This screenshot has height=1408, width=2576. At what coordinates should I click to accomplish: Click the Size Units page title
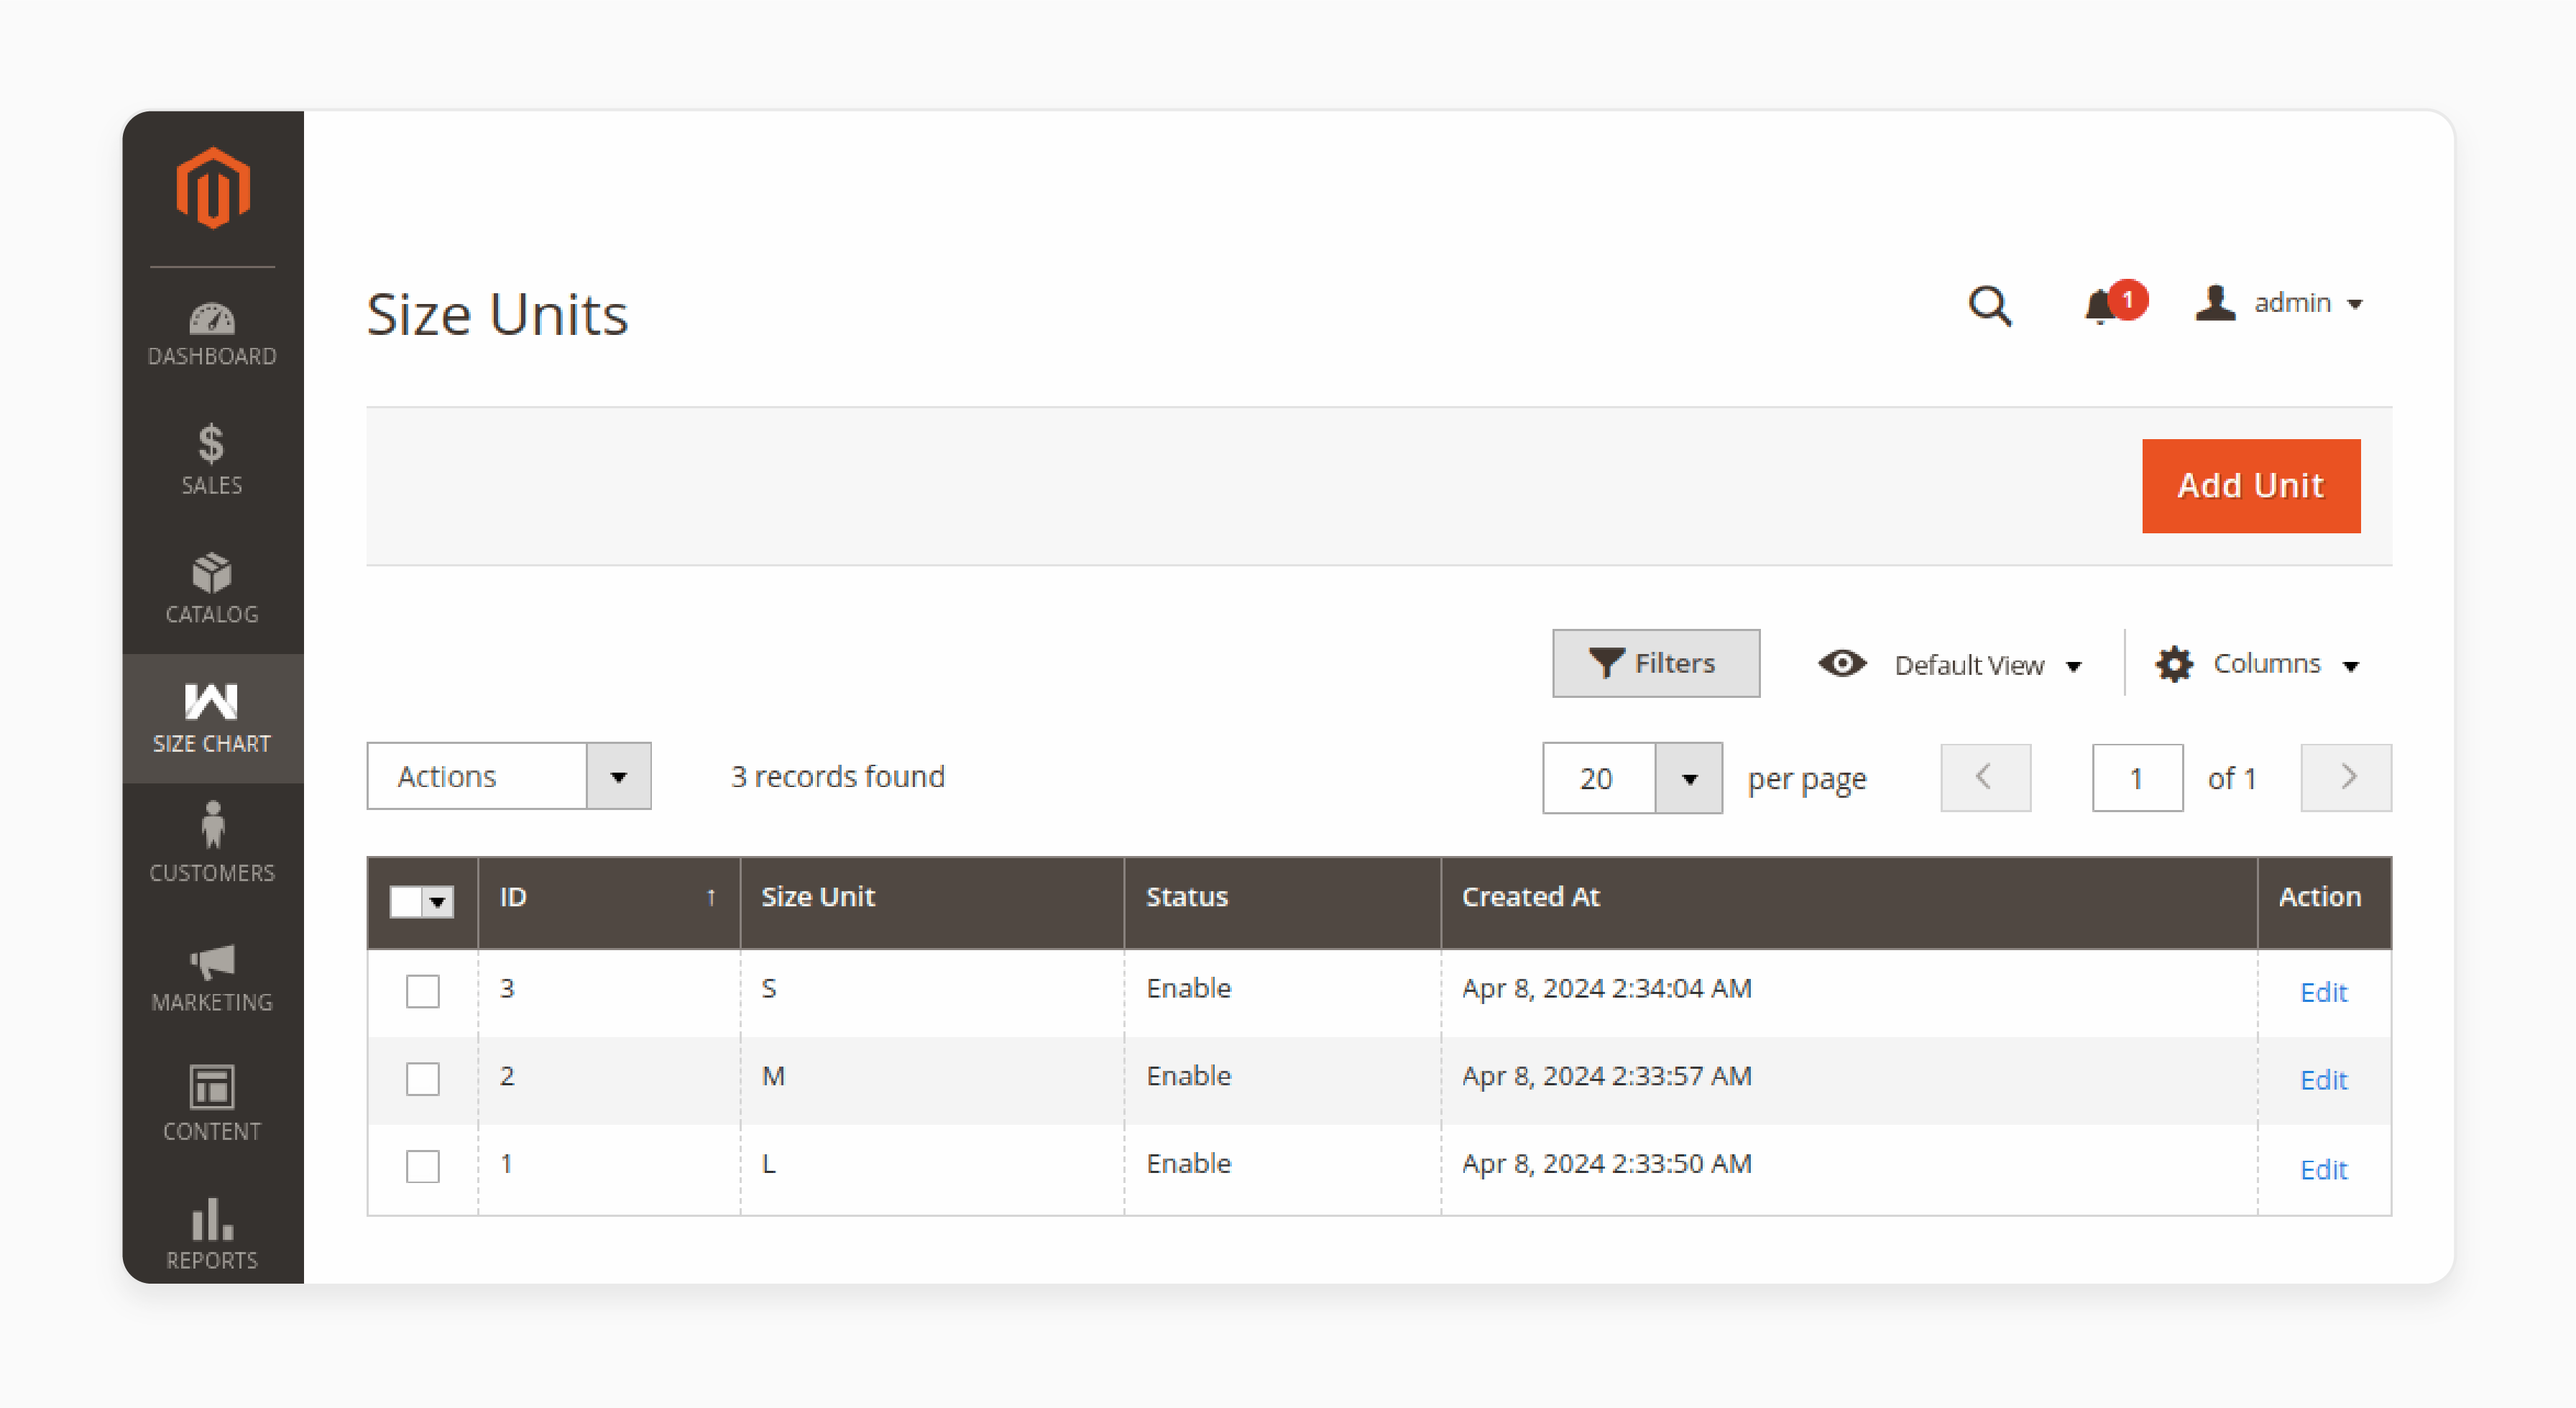pyautogui.click(x=497, y=314)
